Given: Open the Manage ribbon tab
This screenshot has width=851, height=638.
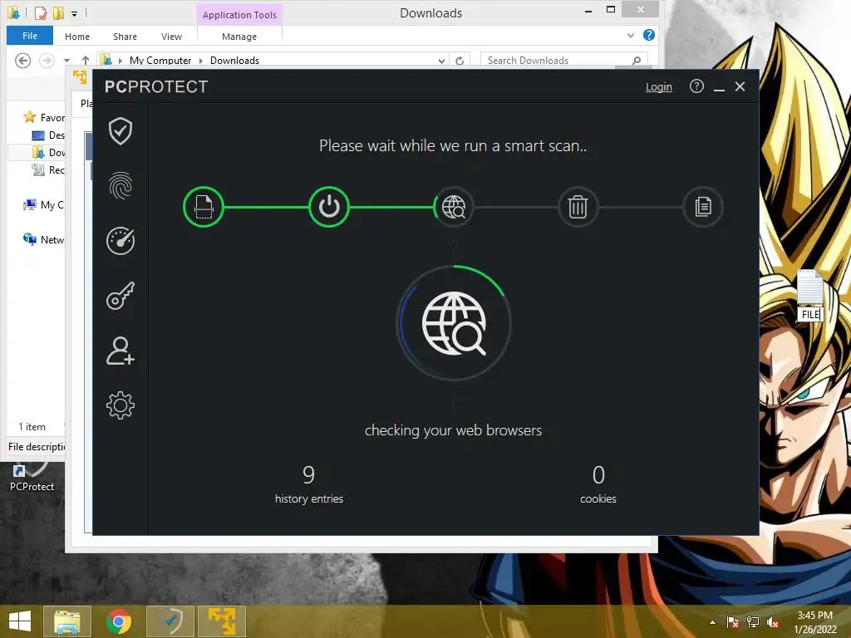Looking at the screenshot, I should [x=239, y=37].
